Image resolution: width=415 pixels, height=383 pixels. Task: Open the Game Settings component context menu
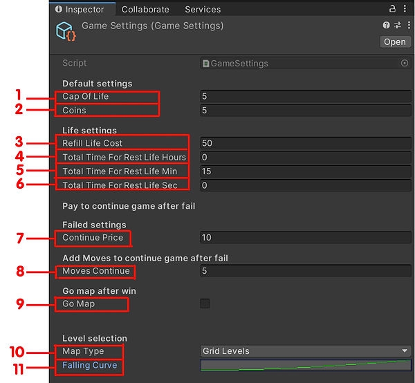(408, 25)
